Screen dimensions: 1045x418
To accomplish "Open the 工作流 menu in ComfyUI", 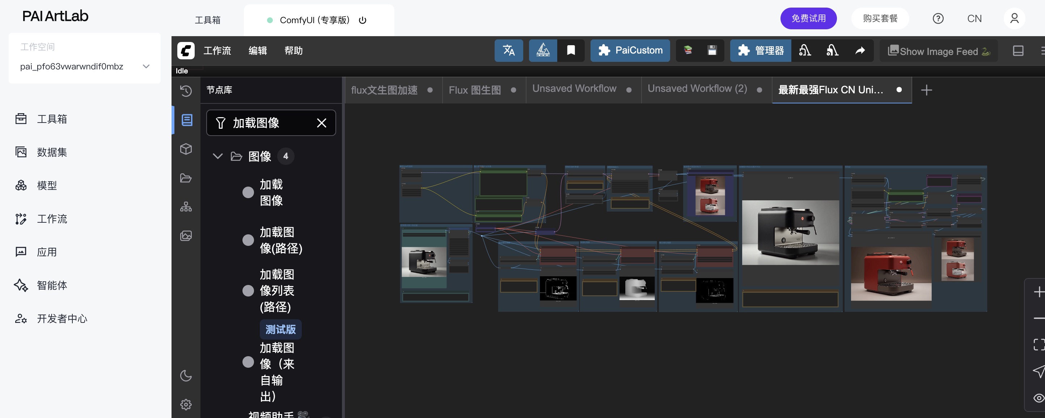I will pos(217,51).
